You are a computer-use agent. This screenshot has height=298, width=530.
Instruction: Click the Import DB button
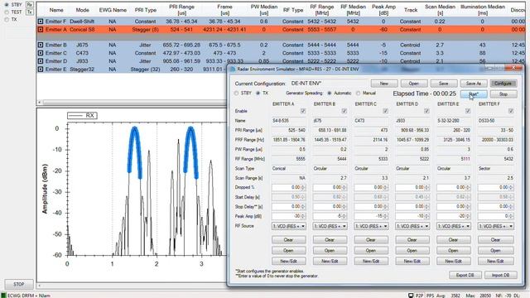[x=500, y=276]
